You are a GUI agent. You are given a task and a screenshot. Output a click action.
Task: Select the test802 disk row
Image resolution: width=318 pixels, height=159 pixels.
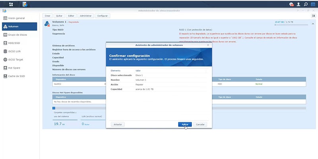179,84
